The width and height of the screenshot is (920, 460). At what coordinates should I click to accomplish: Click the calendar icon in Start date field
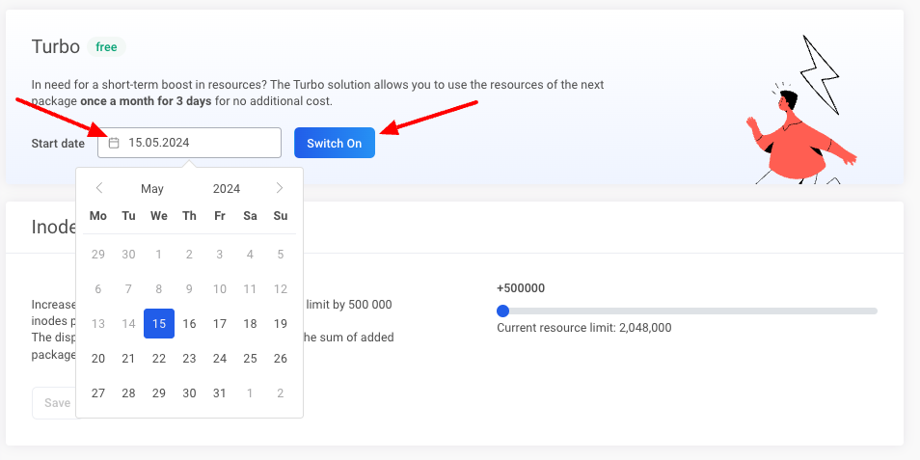point(114,143)
